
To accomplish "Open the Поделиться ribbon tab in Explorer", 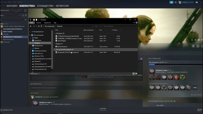I will coord(47,23).
